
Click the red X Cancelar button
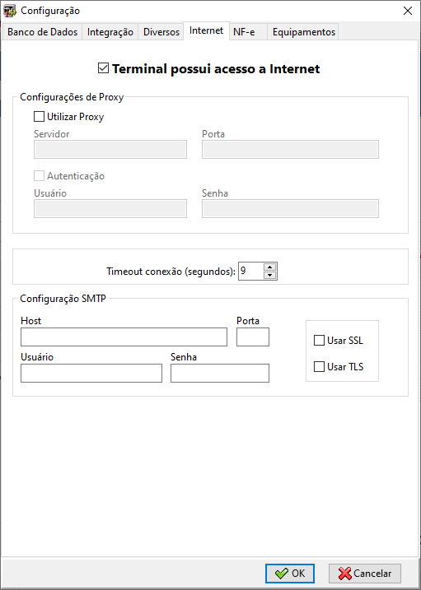(x=365, y=574)
